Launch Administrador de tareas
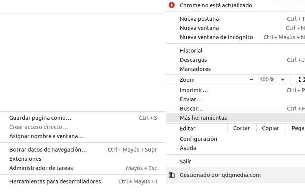This screenshot has height=193, width=305. click(x=41, y=168)
